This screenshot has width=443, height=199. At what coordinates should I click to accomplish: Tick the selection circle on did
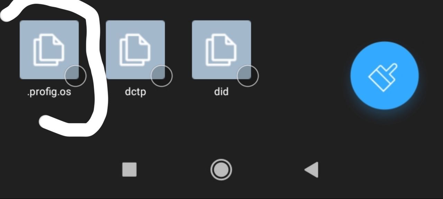(x=248, y=76)
